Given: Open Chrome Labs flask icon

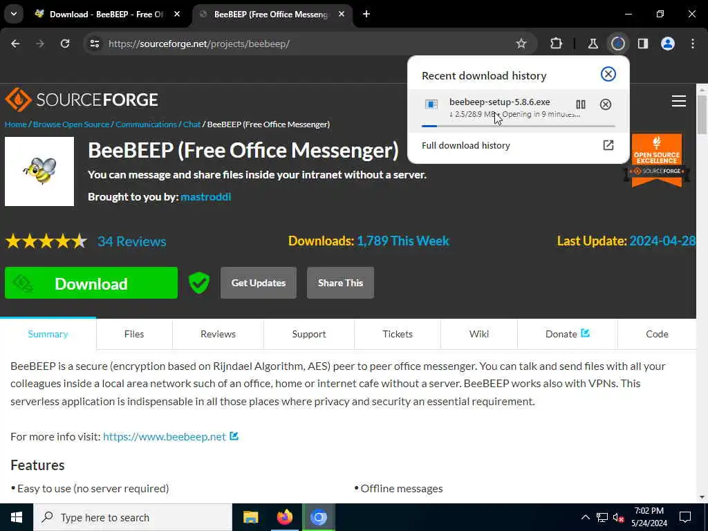Looking at the screenshot, I should pyautogui.click(x=593, y=44).
